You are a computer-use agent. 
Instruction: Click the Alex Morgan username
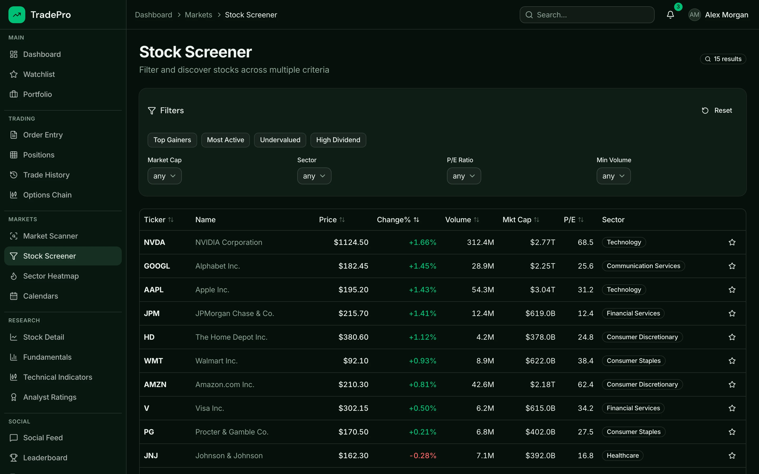pyautogui.click(x=727, y=15)
